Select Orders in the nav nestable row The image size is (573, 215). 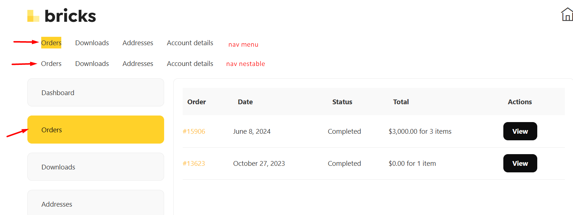coord(51,63)
